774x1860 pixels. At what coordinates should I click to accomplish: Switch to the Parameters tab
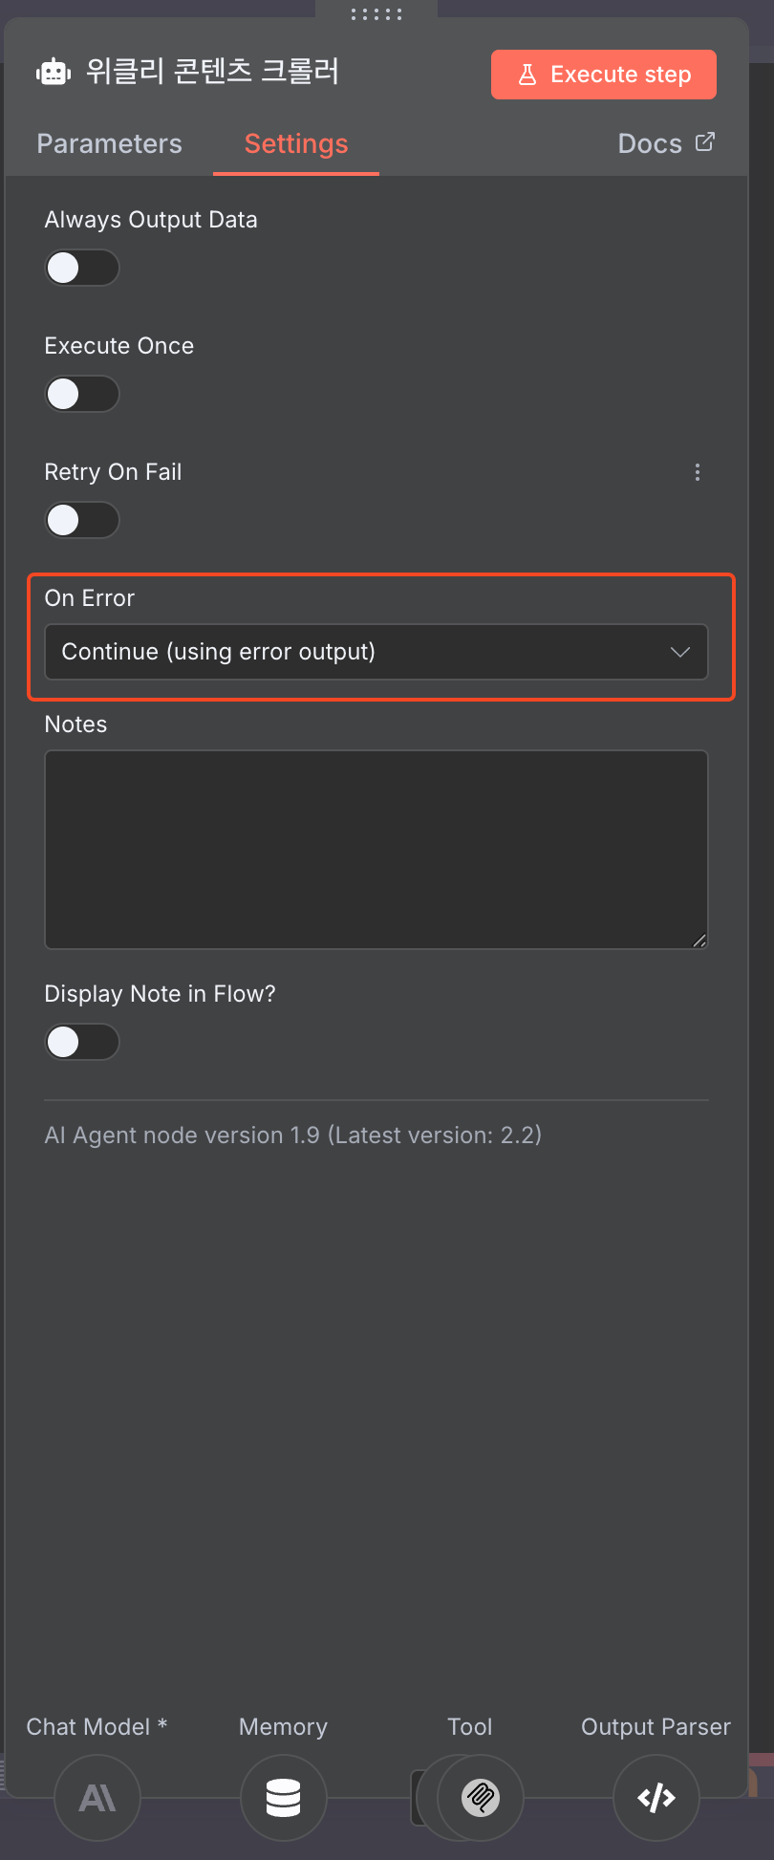pyautogui.click(x=109, y=143)
